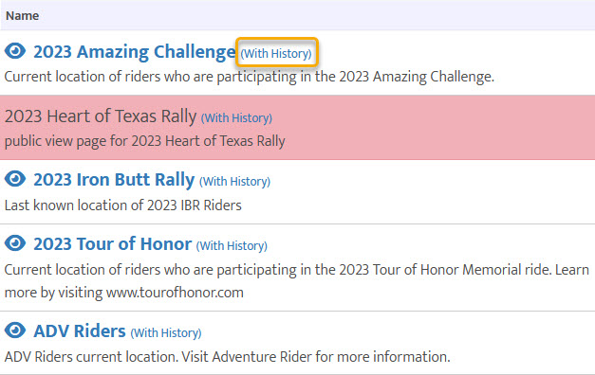This screenshot has height=375, width=595.
Task: Open the 2023 Iron Butt Rally link
Action: (114, 180)
